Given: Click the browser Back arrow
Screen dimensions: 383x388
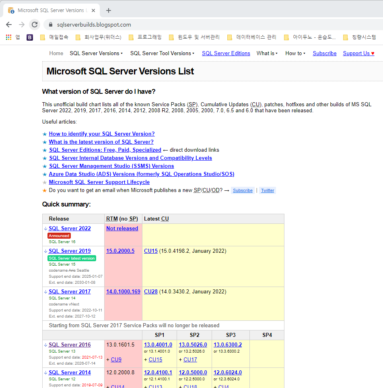Looking at the screenshot, I should [9, 25].
